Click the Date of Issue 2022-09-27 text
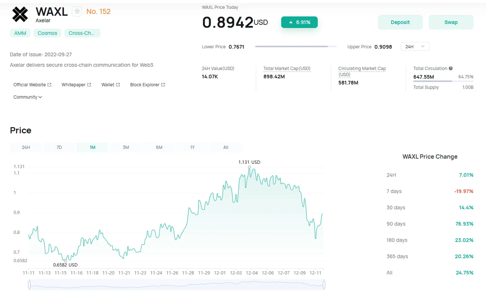The width and height of the screenshot is (486, 292). [x=41, y=55]
